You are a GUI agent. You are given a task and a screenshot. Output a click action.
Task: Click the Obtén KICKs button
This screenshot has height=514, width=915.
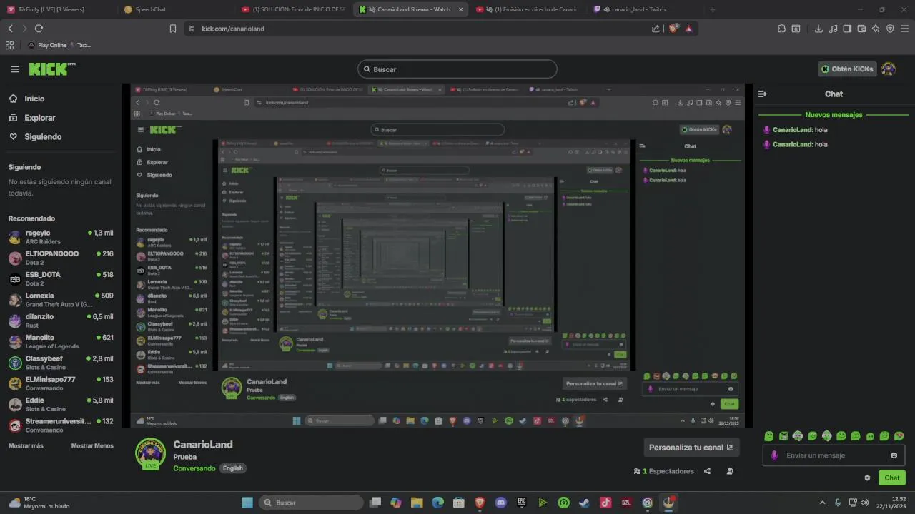(847, 69)
